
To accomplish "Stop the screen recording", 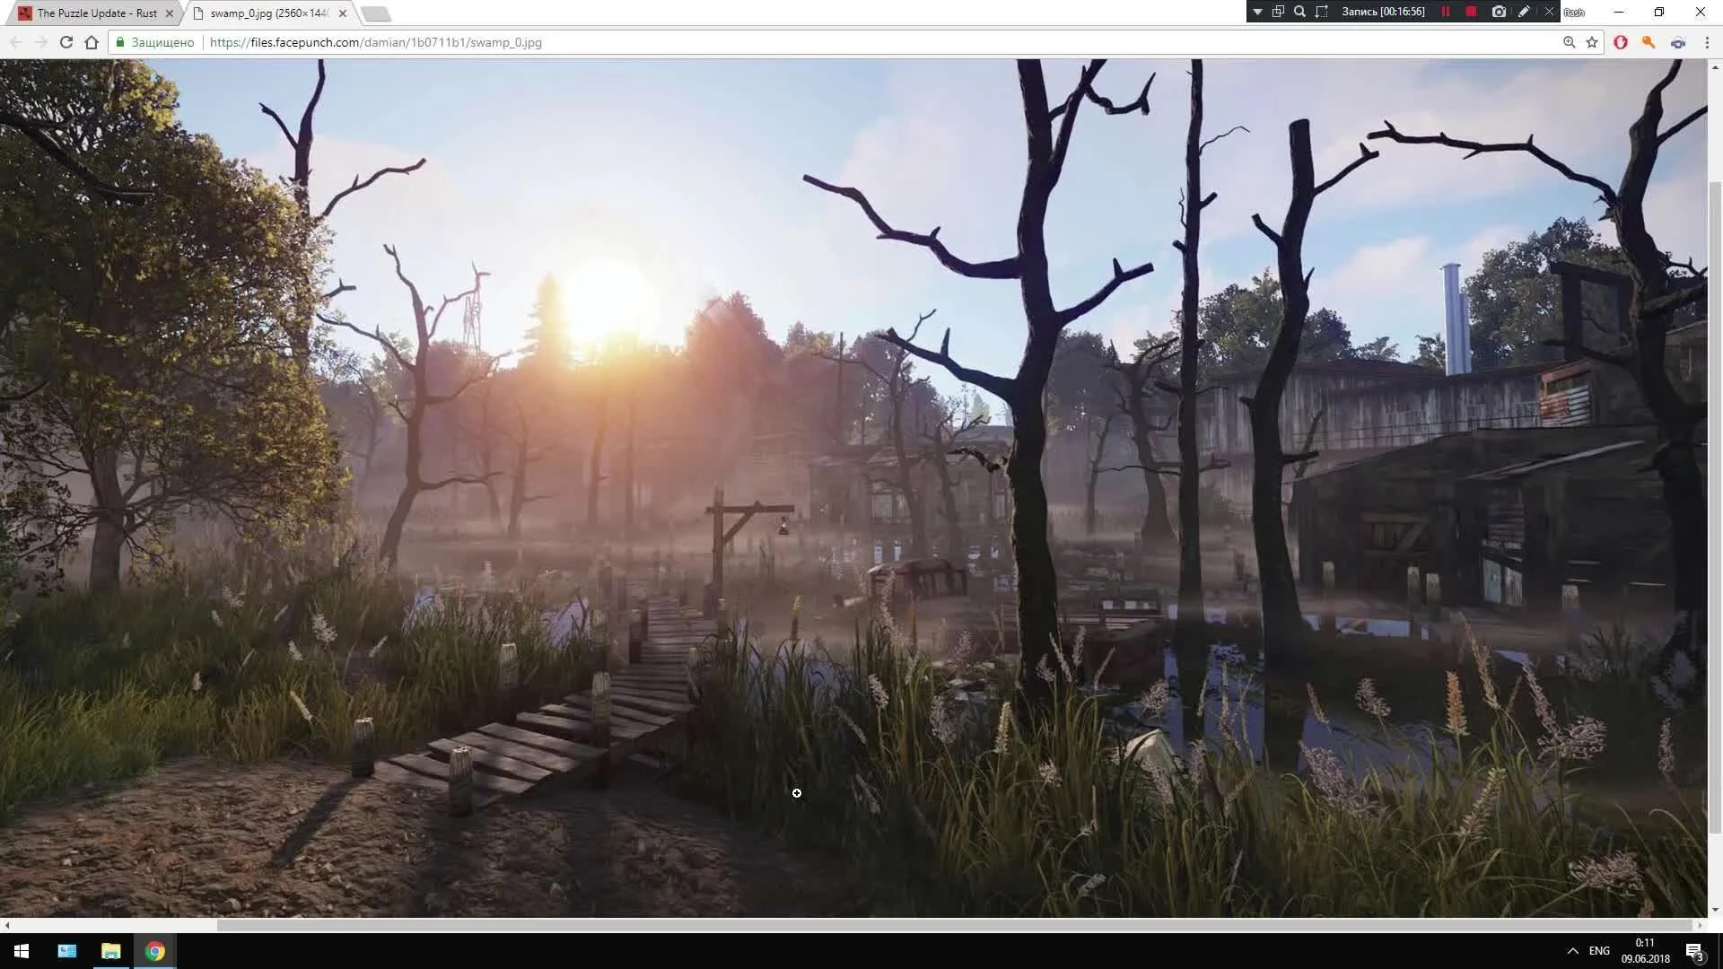I will click(1473, 11).
